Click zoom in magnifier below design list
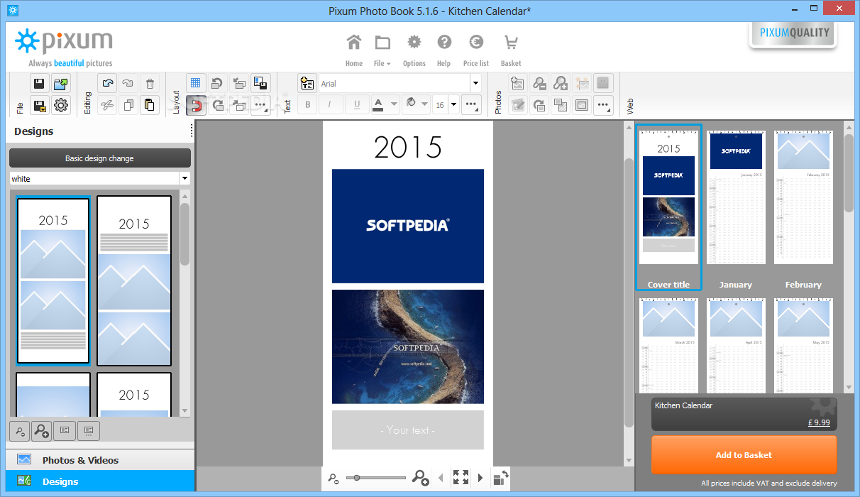The width and height of the screenshot is (860, 497). coord(41,430)
